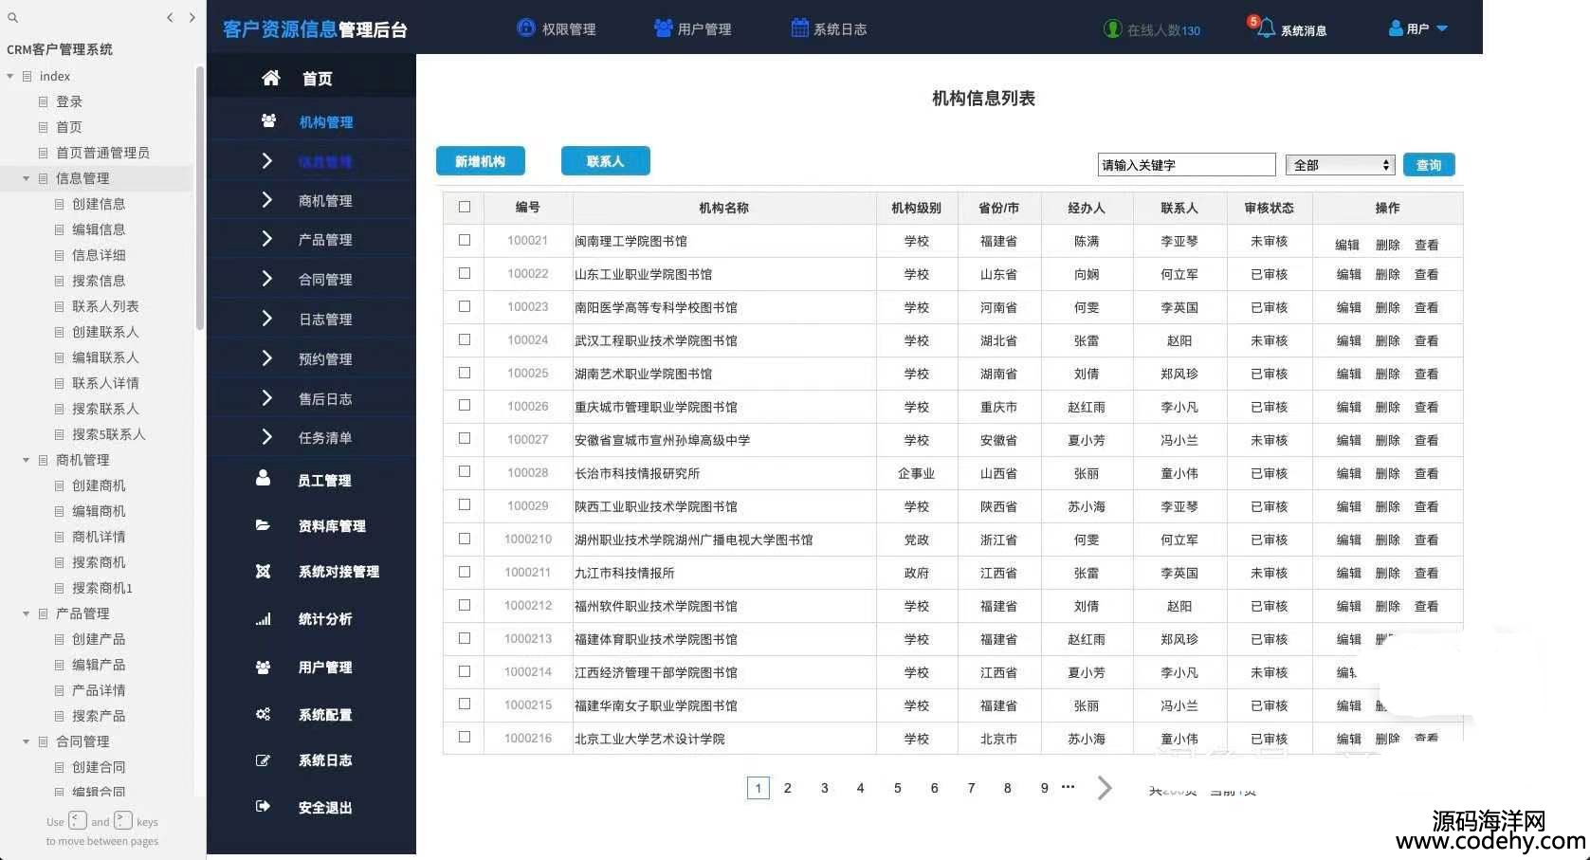Check the row 100021 checkbox
1590x860 pixels.
465,240
